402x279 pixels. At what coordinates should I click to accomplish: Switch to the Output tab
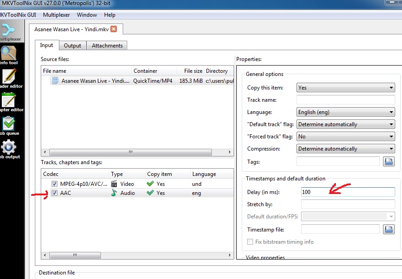coord(72,46)
